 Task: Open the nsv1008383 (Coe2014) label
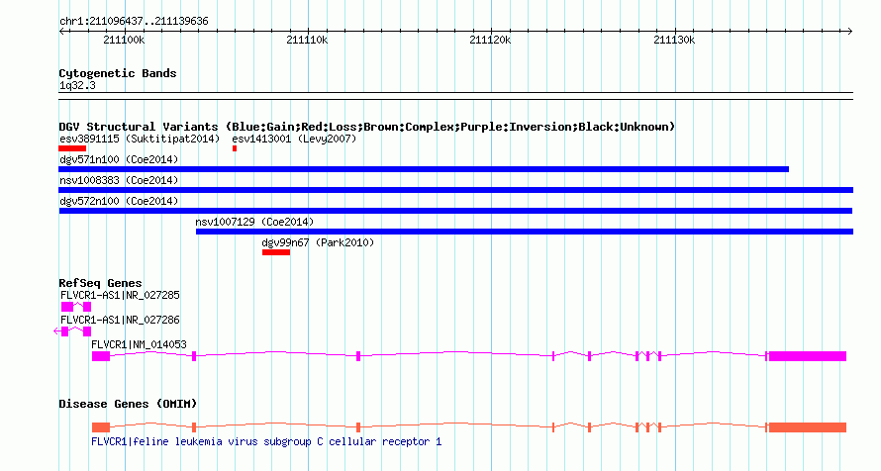(x=119, y=180)
